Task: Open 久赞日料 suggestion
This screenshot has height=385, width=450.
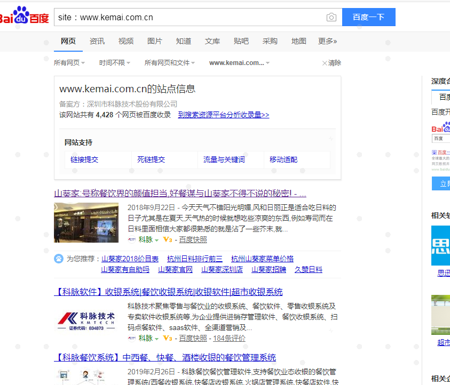Action: [x=309, y=269]
